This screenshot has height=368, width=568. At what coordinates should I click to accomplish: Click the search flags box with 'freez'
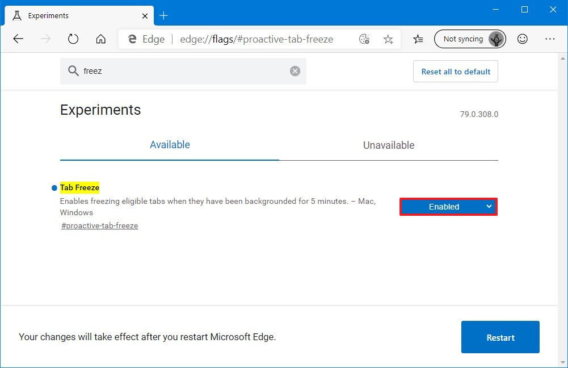183,71
